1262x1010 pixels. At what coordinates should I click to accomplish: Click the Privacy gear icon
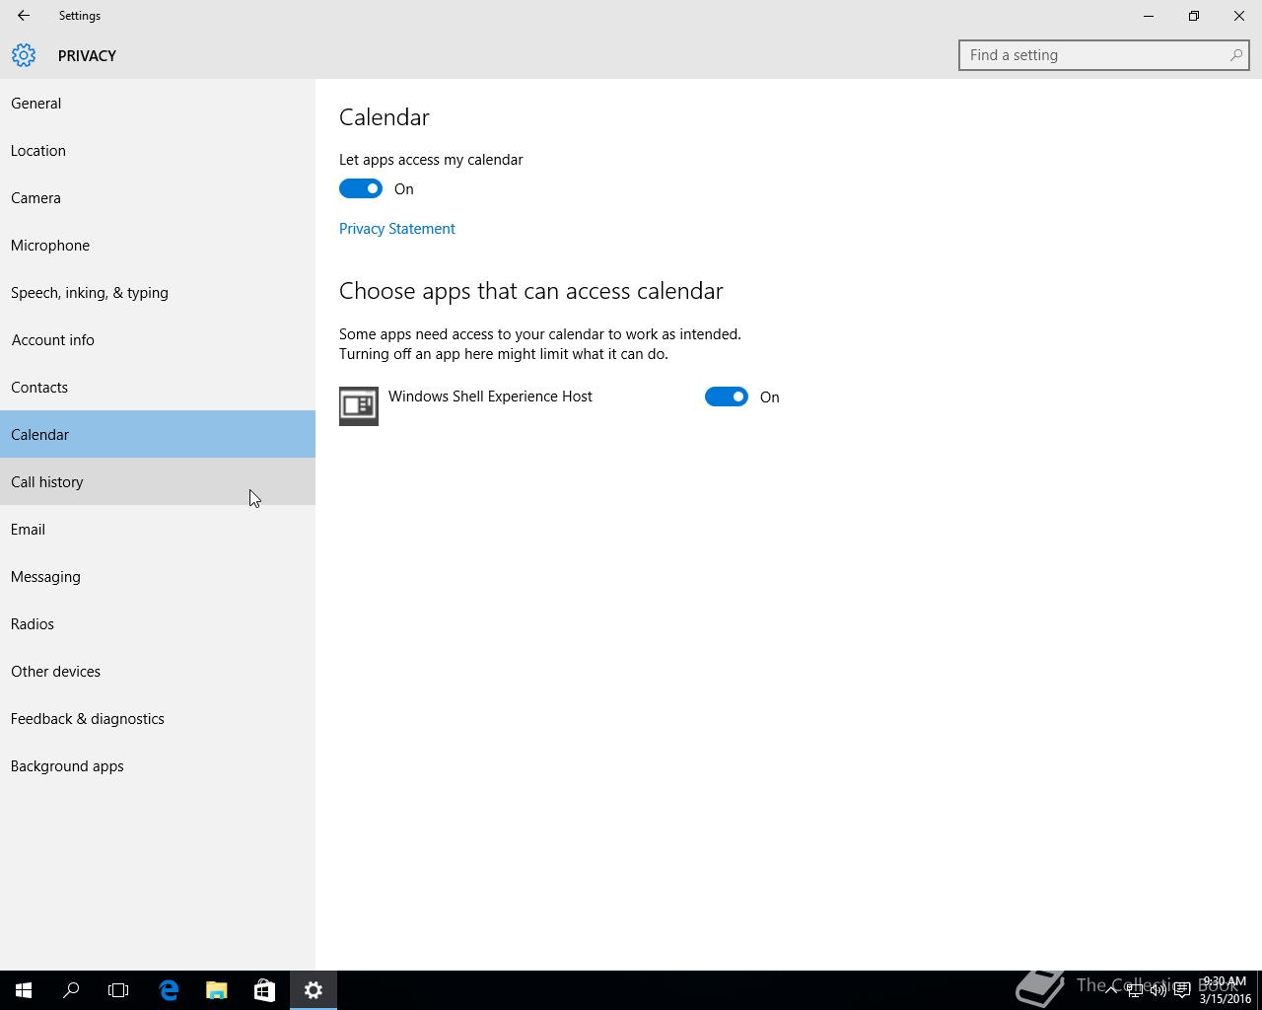pos(24,55)
